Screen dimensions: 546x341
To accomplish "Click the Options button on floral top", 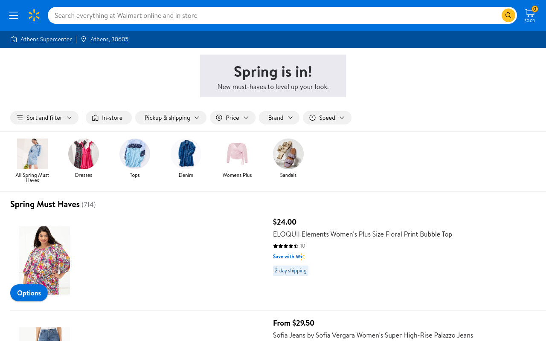I will [x=29, y=293].
